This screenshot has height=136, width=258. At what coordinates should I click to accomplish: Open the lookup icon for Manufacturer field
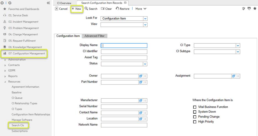click(141, 101)
